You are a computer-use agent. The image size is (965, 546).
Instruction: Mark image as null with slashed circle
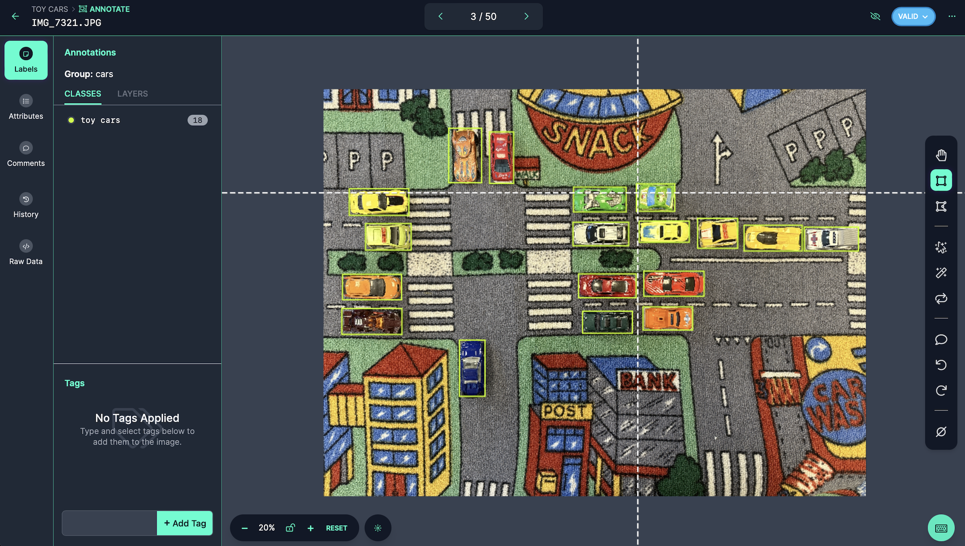tap(941, 432)
